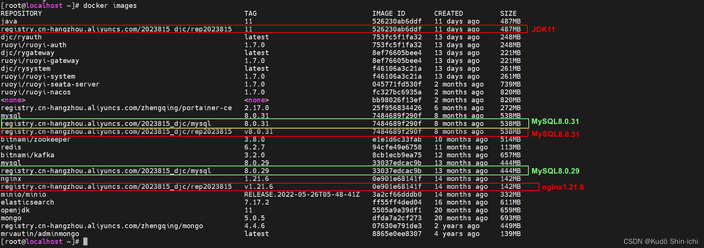Click the 4.4.6 mongo tag

[255, 226]
